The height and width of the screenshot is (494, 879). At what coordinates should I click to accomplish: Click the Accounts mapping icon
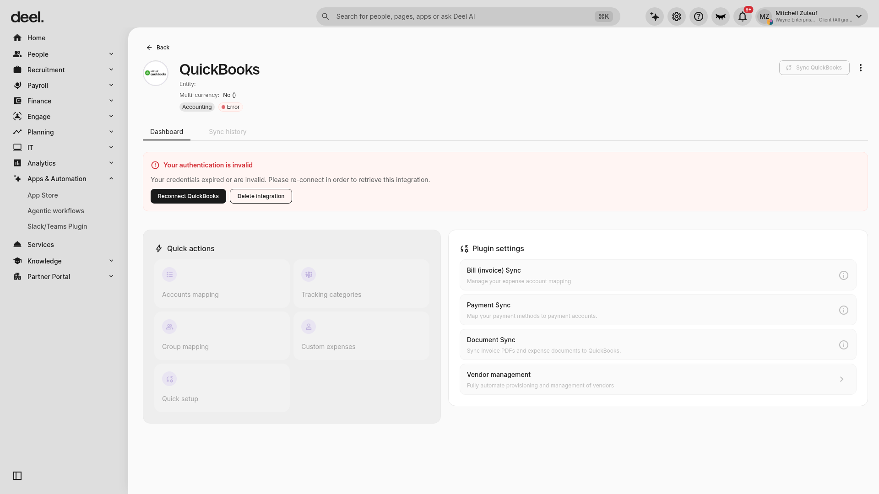click(x=169, y=274)
